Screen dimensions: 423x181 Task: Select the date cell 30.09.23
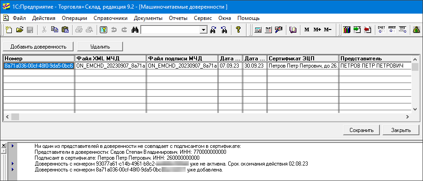tap(255, 66)
